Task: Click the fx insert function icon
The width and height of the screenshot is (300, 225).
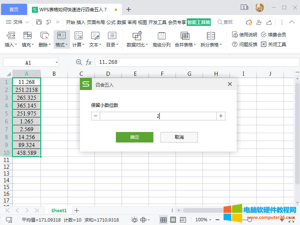Action: (89, 62)
